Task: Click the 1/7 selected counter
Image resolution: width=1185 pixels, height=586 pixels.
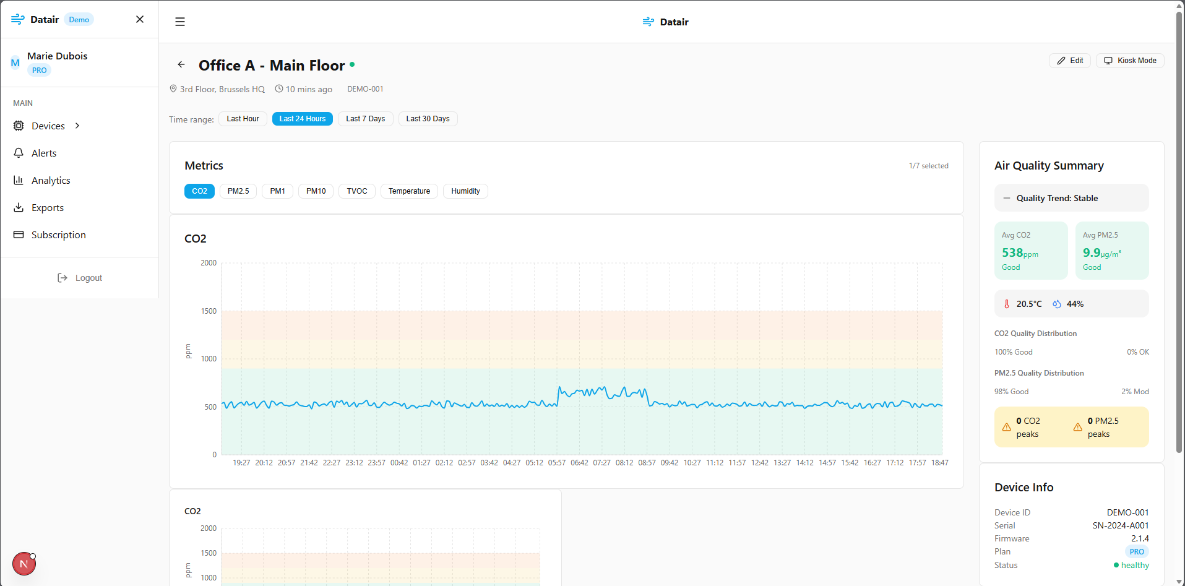Action: (x=928, y=166)
